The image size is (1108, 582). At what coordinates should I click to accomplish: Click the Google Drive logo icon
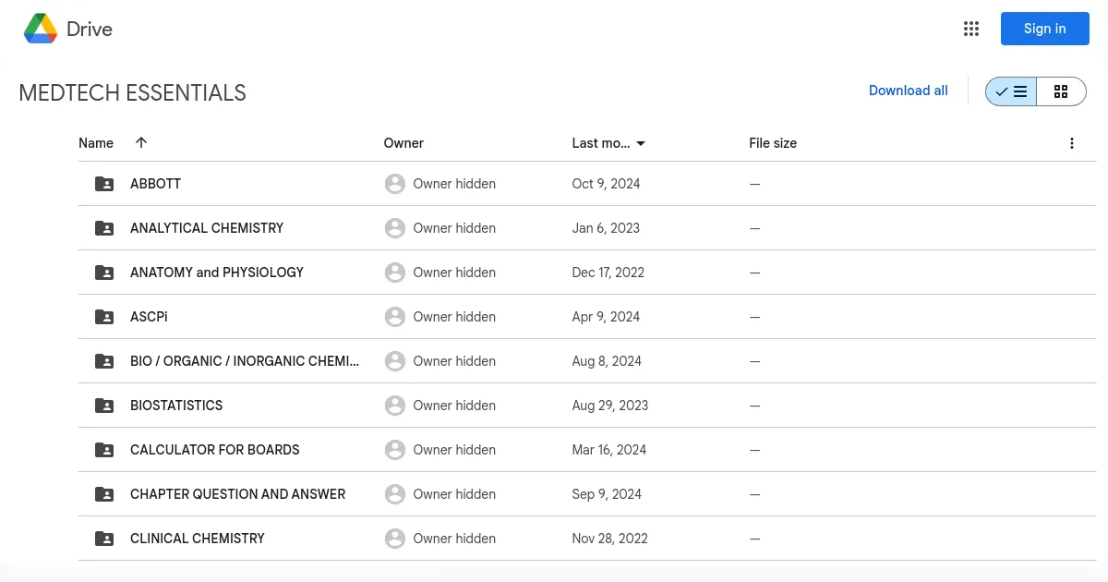coord(41,29)
